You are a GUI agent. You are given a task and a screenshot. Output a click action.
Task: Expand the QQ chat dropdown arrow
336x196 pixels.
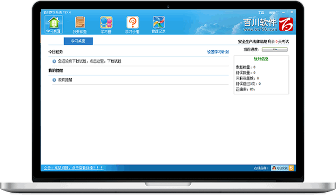click(291, 168)
